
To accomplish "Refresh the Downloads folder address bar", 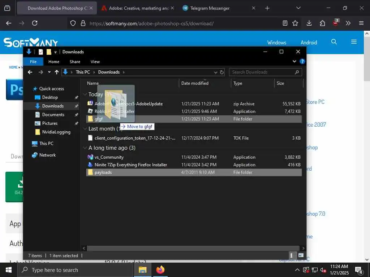I will tap(222, 72).
